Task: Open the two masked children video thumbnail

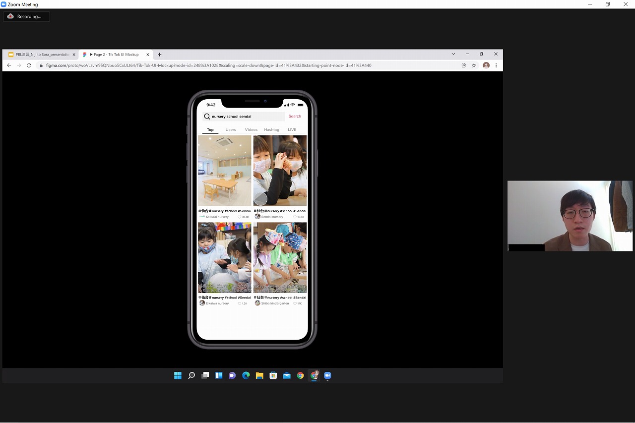Action: [280, 171]
